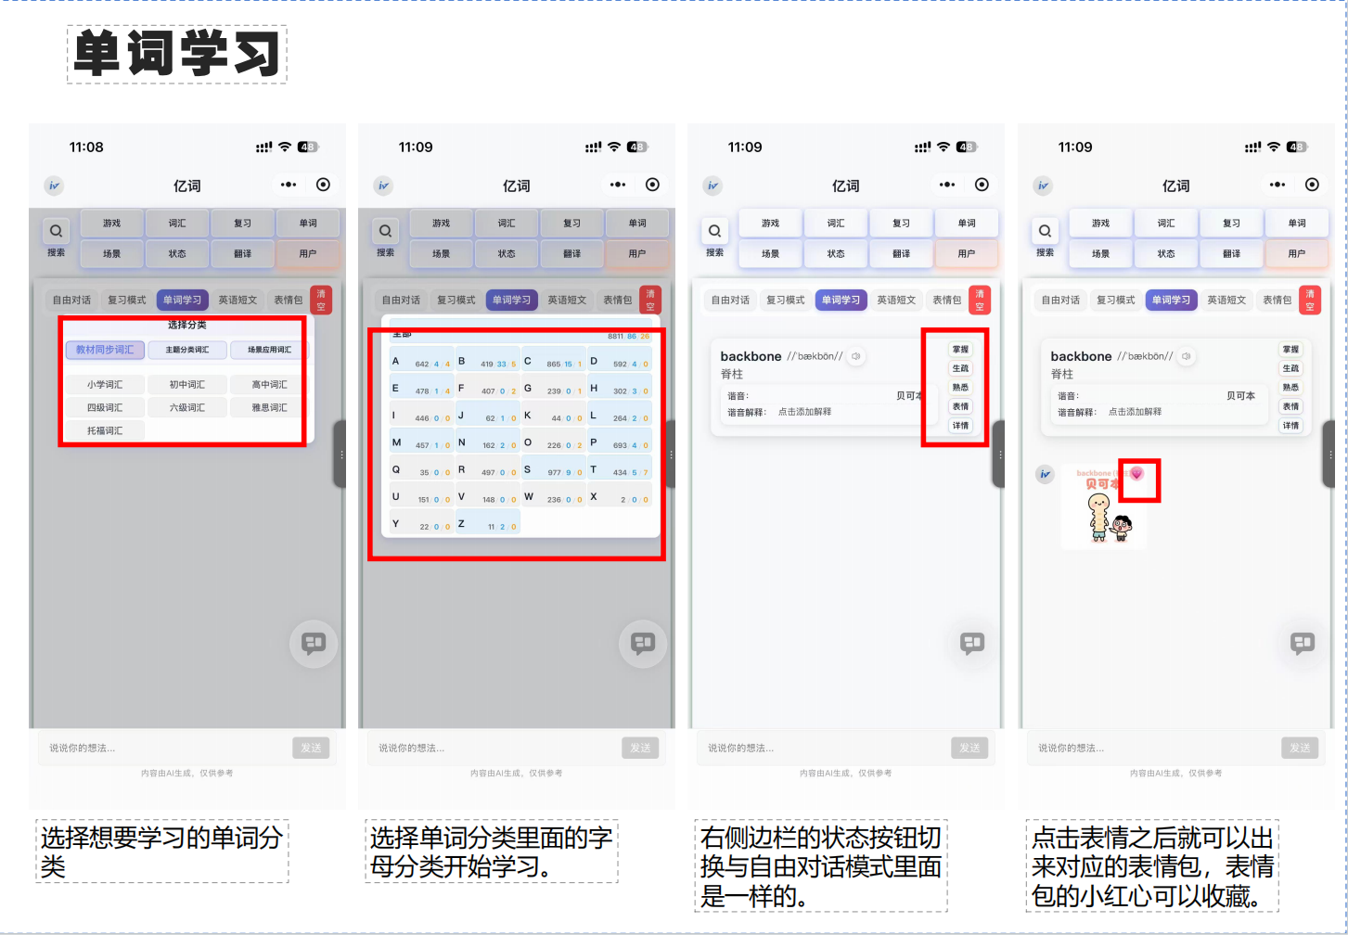This screenshot has height=935, width=1348.
Task: Toggle 熟悉 status for backbone
Action: [960, 387]
